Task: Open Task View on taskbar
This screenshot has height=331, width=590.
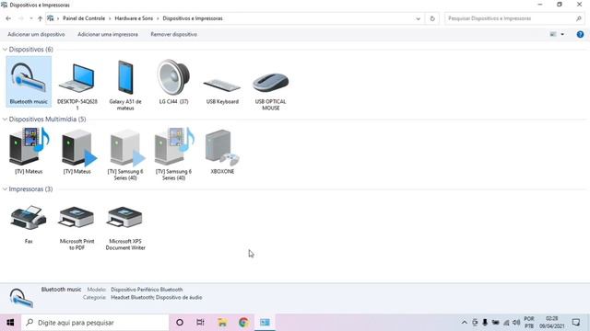Action: click(x=200, y=323)
